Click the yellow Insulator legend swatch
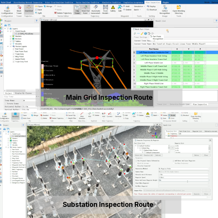 [x=42, y=71]
